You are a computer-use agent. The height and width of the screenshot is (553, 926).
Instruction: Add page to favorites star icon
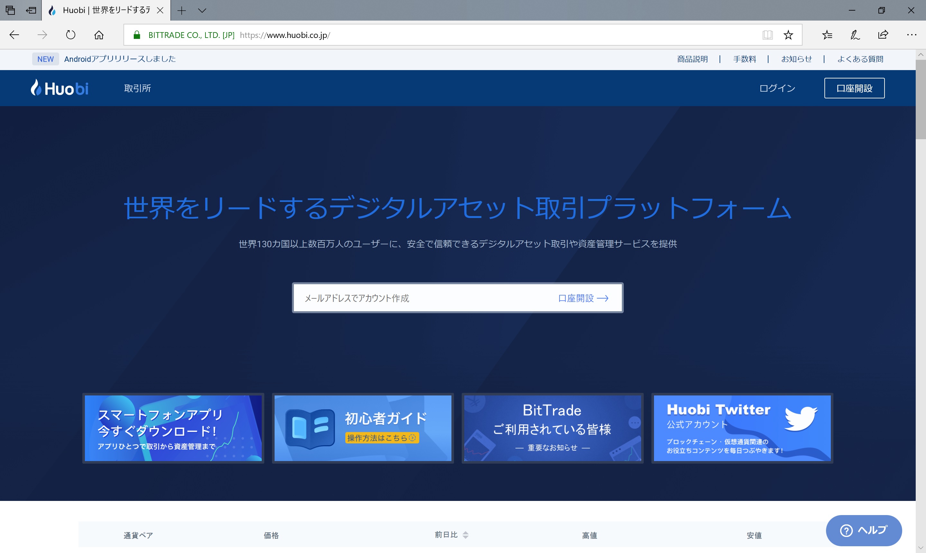pyautogui.click(x=788, y=35)
